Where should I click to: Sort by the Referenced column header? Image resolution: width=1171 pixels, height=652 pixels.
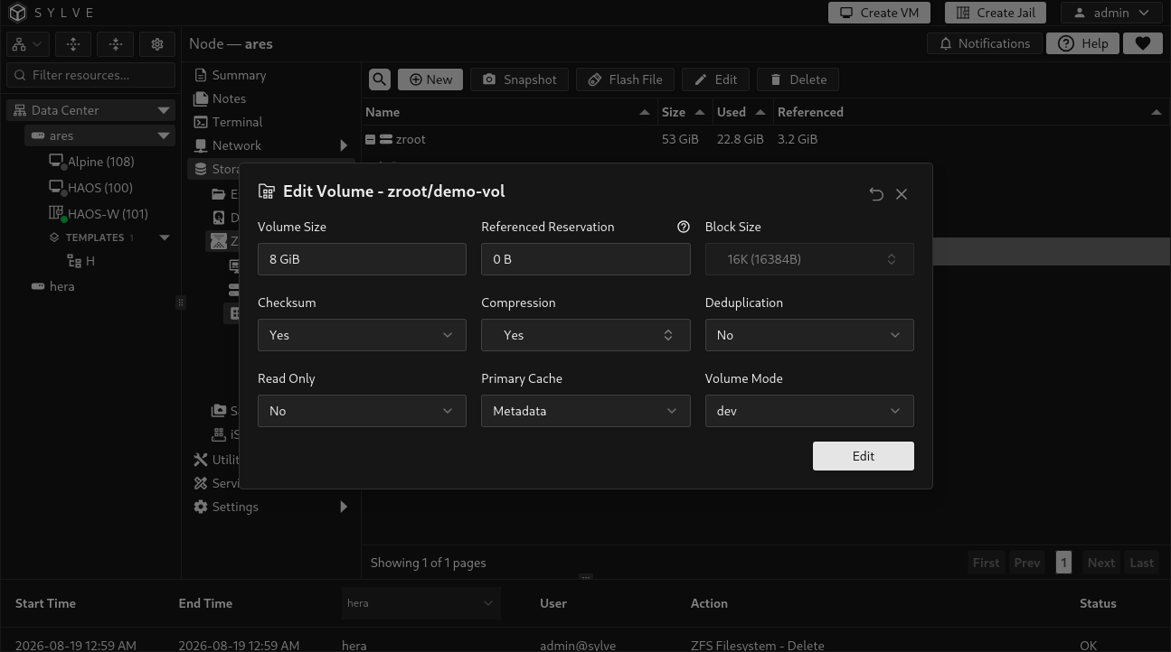click(969, 112)
